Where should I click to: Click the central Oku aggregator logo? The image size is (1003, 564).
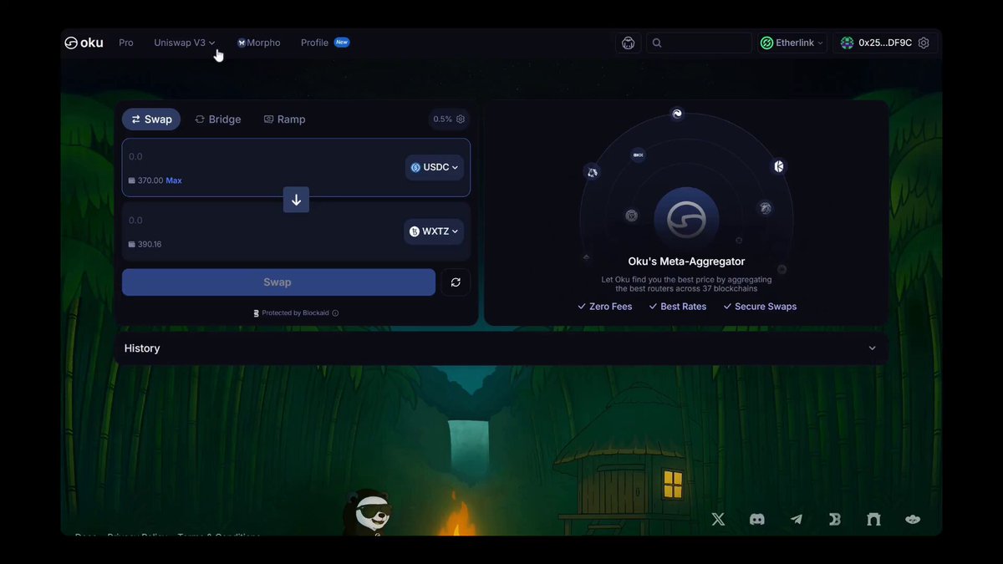pyautogui.click(x=686, y=219)
